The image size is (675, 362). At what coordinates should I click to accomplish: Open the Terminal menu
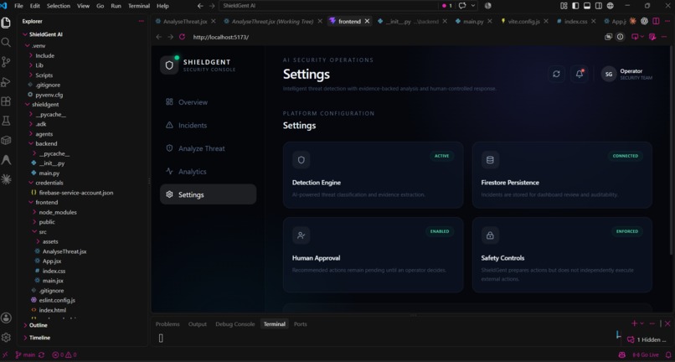139,6
